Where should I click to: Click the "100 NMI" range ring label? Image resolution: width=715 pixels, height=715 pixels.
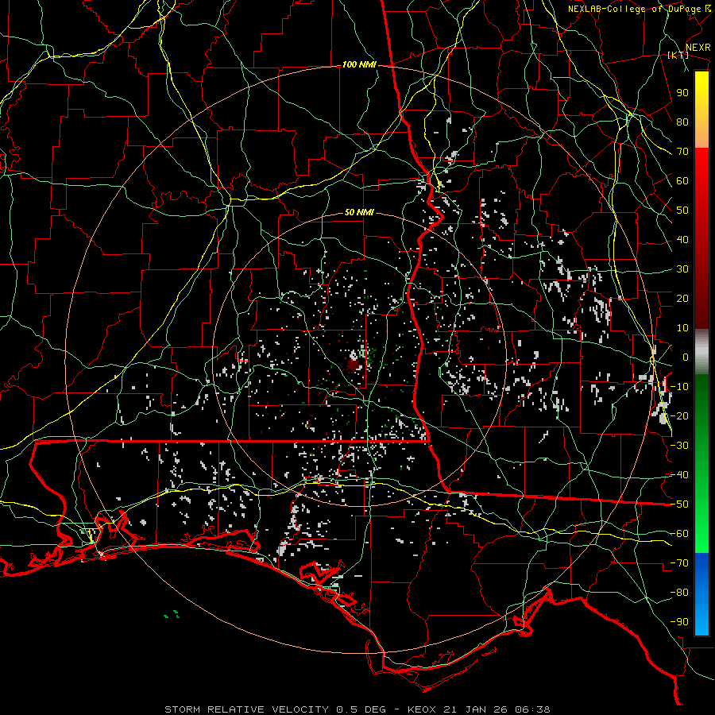[x=359, y=65]
